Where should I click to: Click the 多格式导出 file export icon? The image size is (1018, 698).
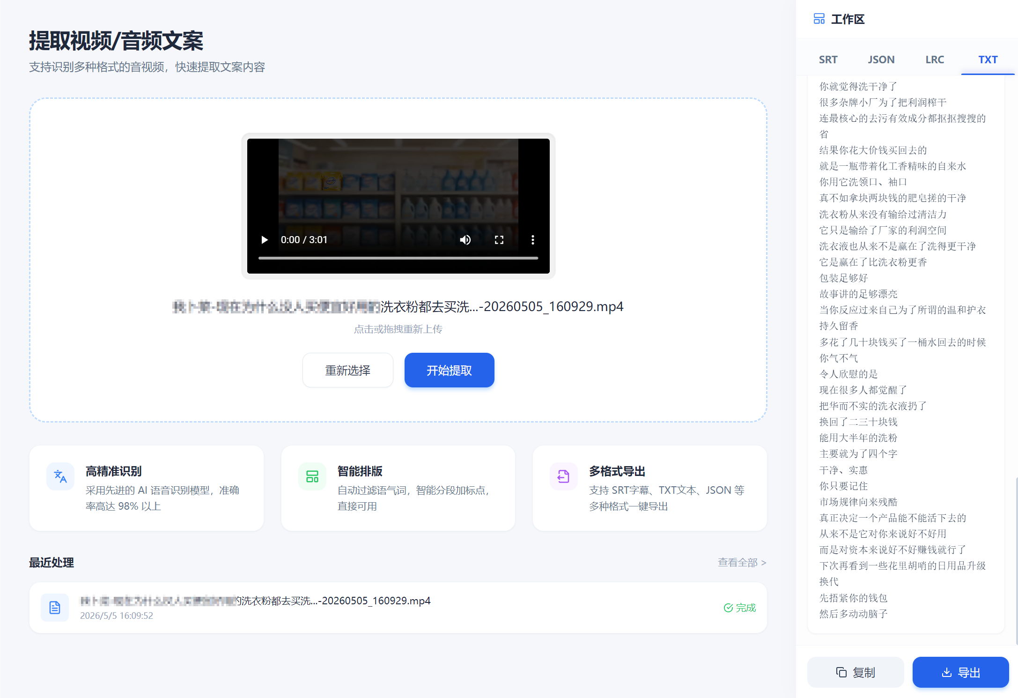(x=563, y=476)
